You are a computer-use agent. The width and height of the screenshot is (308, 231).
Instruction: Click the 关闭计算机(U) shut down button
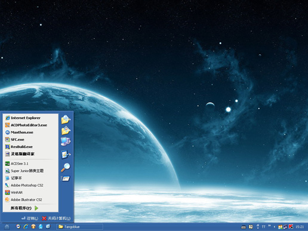tap(56, 218)
